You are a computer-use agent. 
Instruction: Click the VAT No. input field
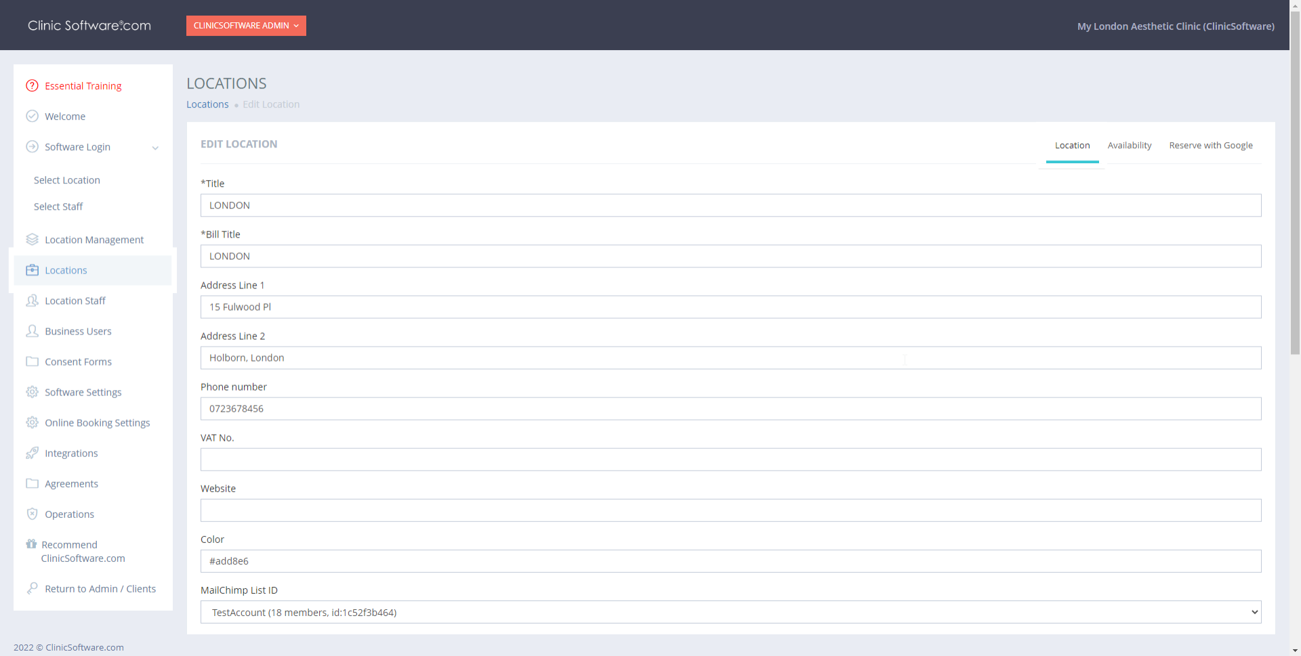pyautogui.click(x=730, y=460)
